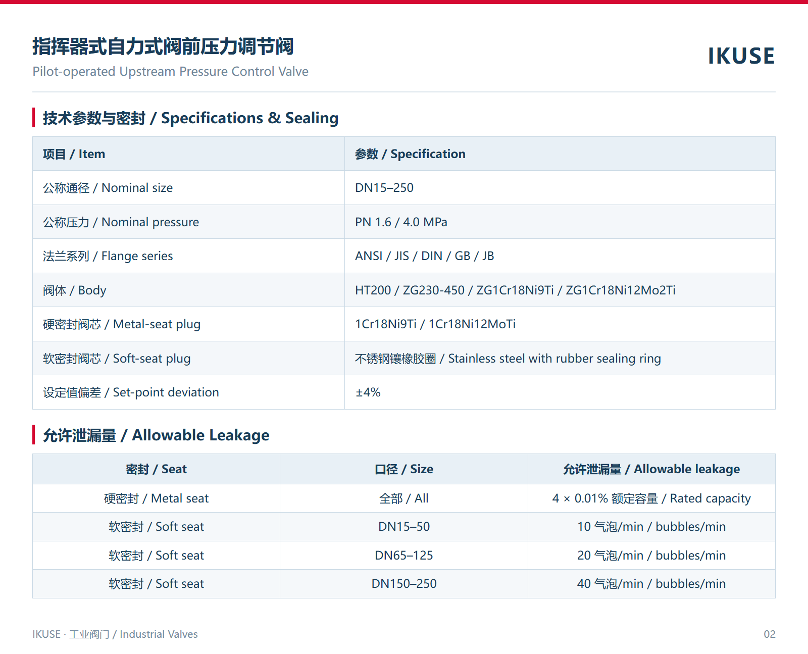Click the 'DN15–50' size cell

(404, 527)
